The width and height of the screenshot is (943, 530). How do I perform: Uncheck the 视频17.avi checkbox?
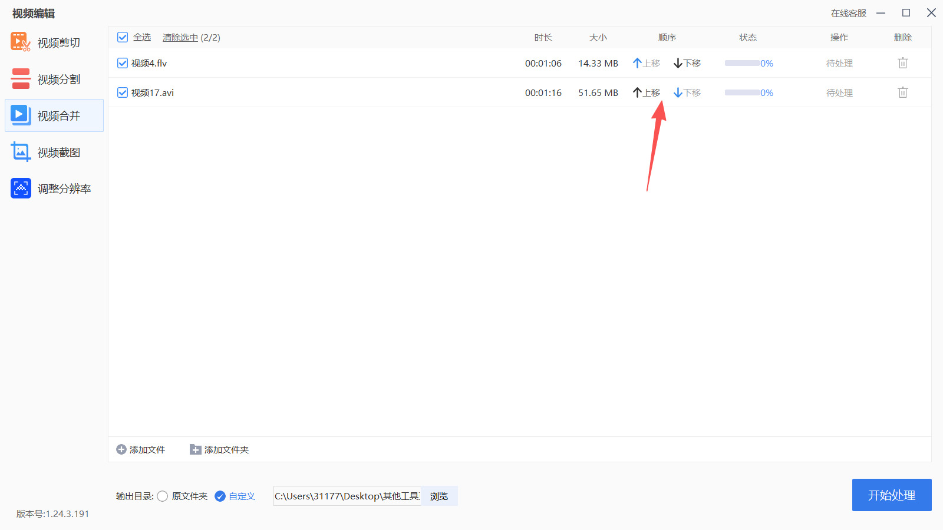coord(123,92)
